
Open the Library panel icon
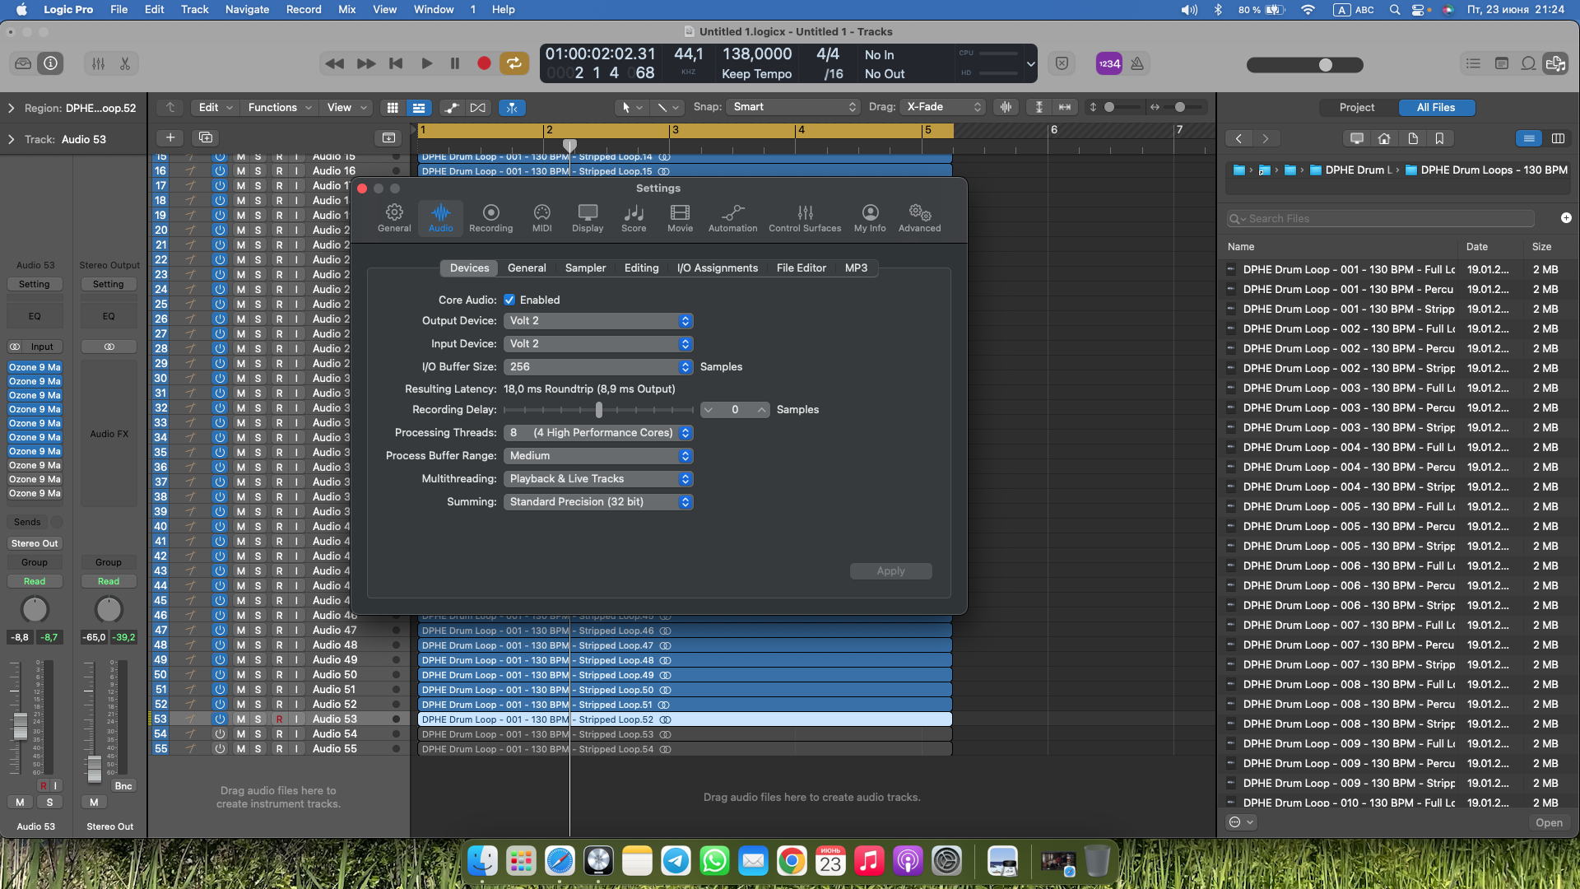[x=23, y=63]
